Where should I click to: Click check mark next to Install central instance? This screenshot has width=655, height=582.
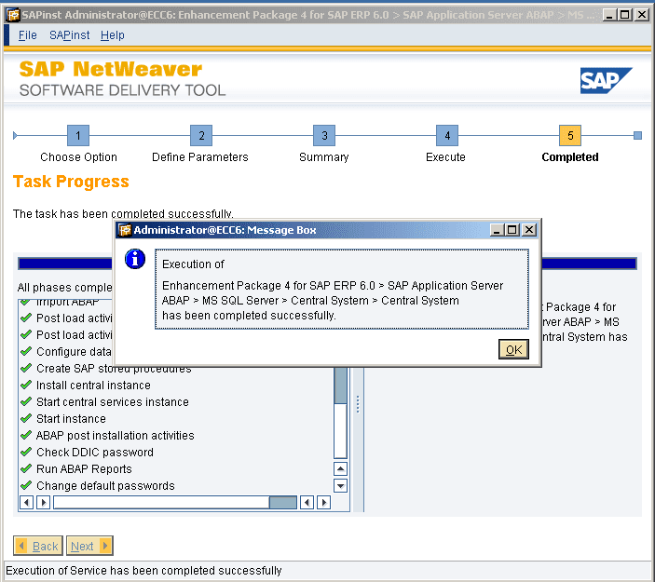[26, 385]
